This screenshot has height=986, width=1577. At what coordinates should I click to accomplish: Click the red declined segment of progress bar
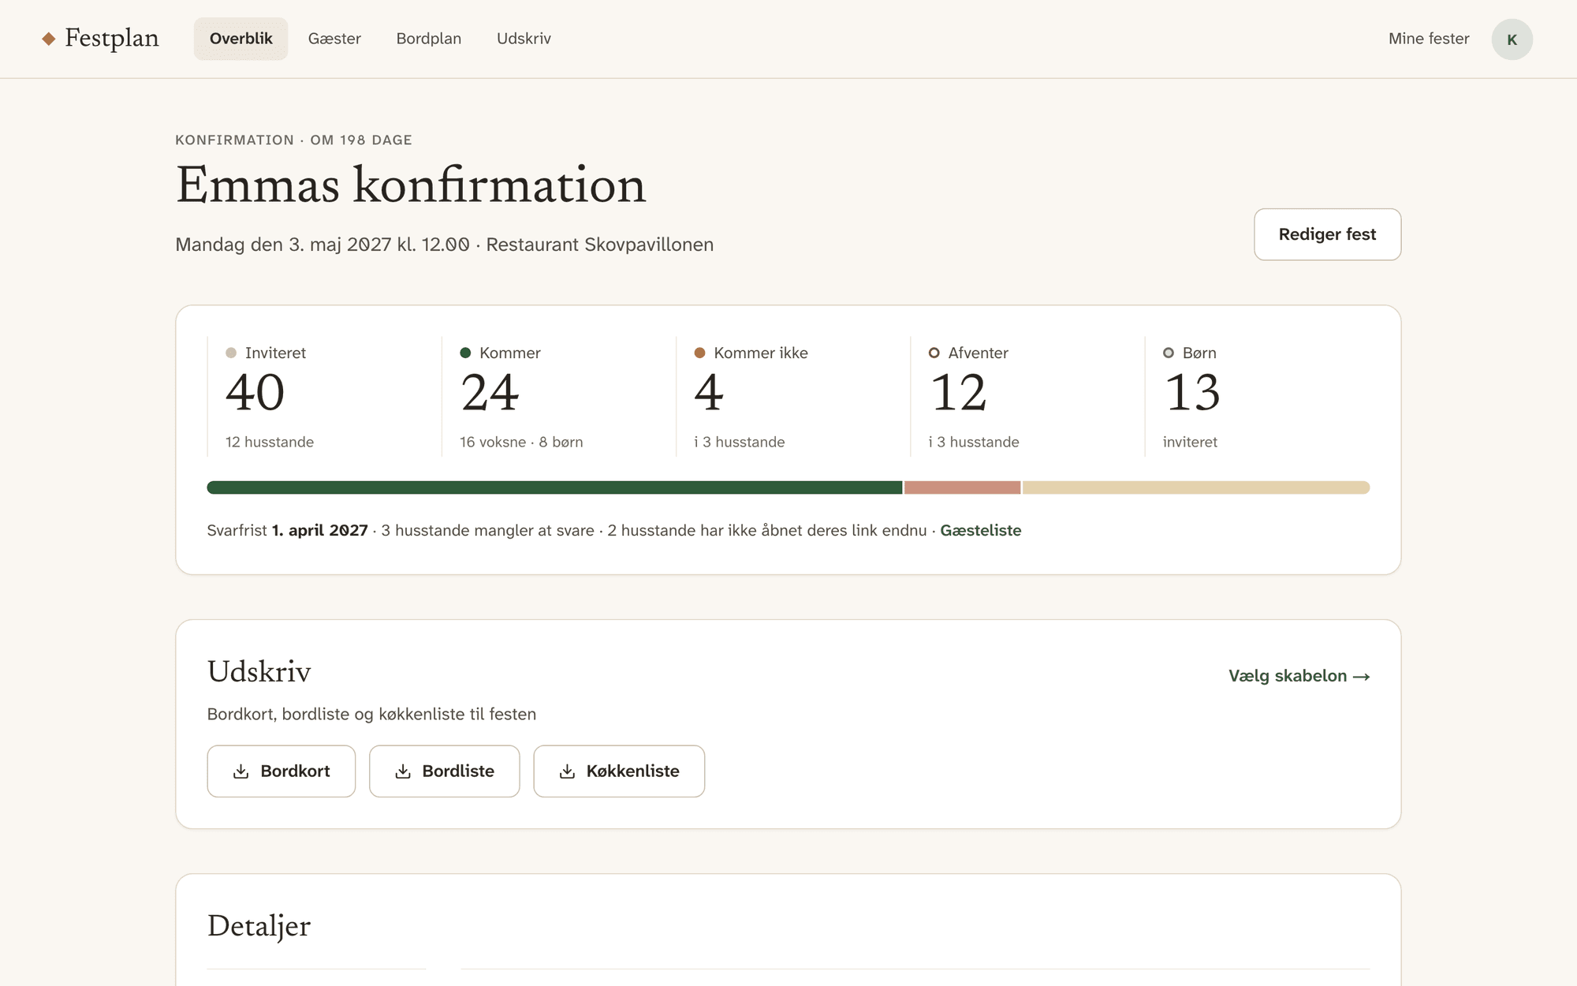coord(962,487)
